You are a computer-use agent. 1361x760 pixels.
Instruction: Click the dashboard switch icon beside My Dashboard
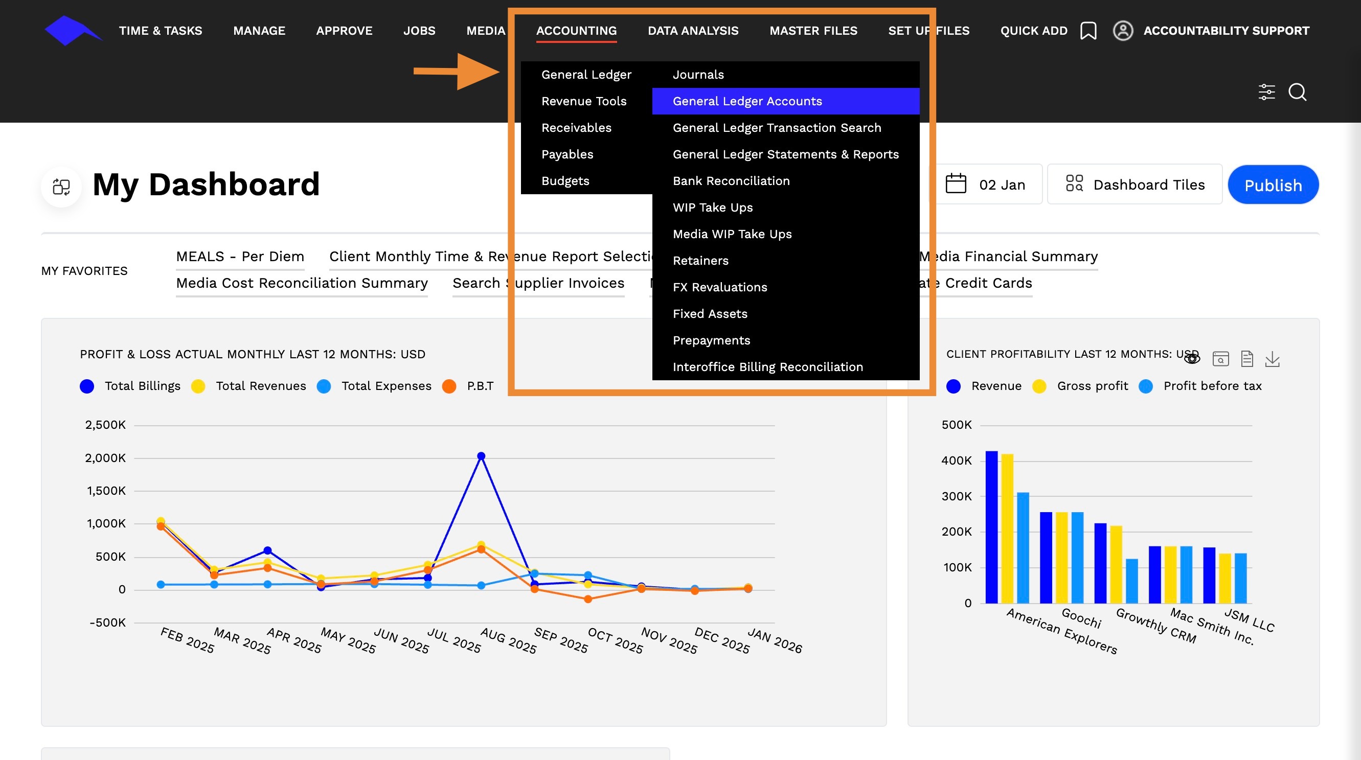coord(61,187)
